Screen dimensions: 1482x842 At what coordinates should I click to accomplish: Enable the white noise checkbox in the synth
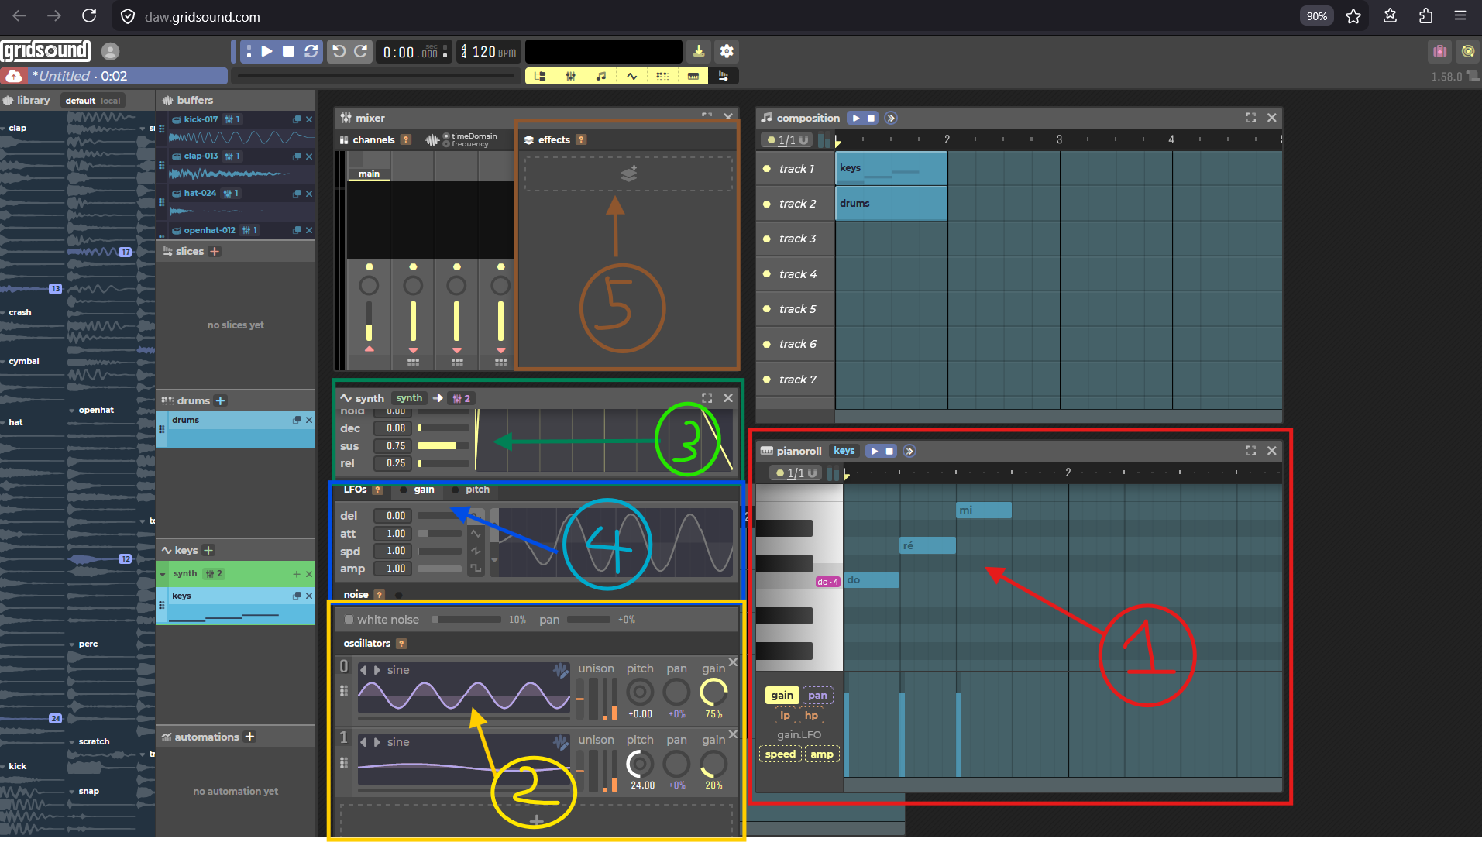[x=347, y=619]
